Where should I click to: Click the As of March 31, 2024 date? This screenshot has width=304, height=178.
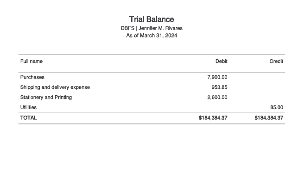152,36
